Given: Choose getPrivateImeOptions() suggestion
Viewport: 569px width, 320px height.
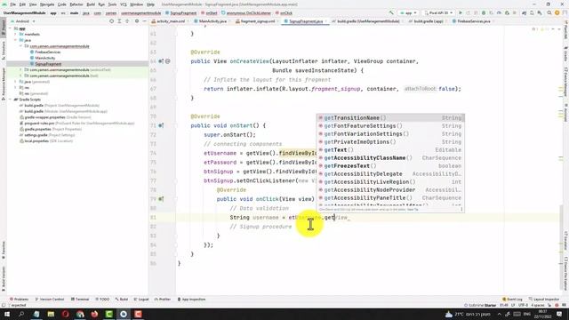Looking at the screenshot, I should (x=390, y=142).
